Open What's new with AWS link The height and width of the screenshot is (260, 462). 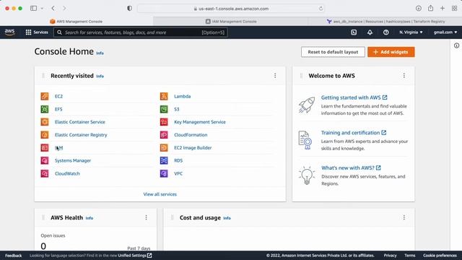[x=351, y=168]
